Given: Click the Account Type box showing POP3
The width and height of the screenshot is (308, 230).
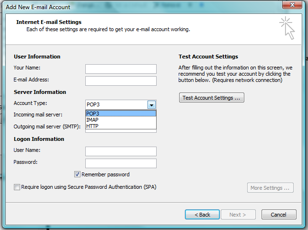Looking at the screenshot, I should click(x=116, y=105).
